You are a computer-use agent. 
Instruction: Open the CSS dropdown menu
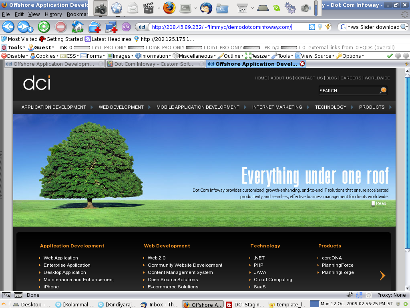(x=69, y=56)
